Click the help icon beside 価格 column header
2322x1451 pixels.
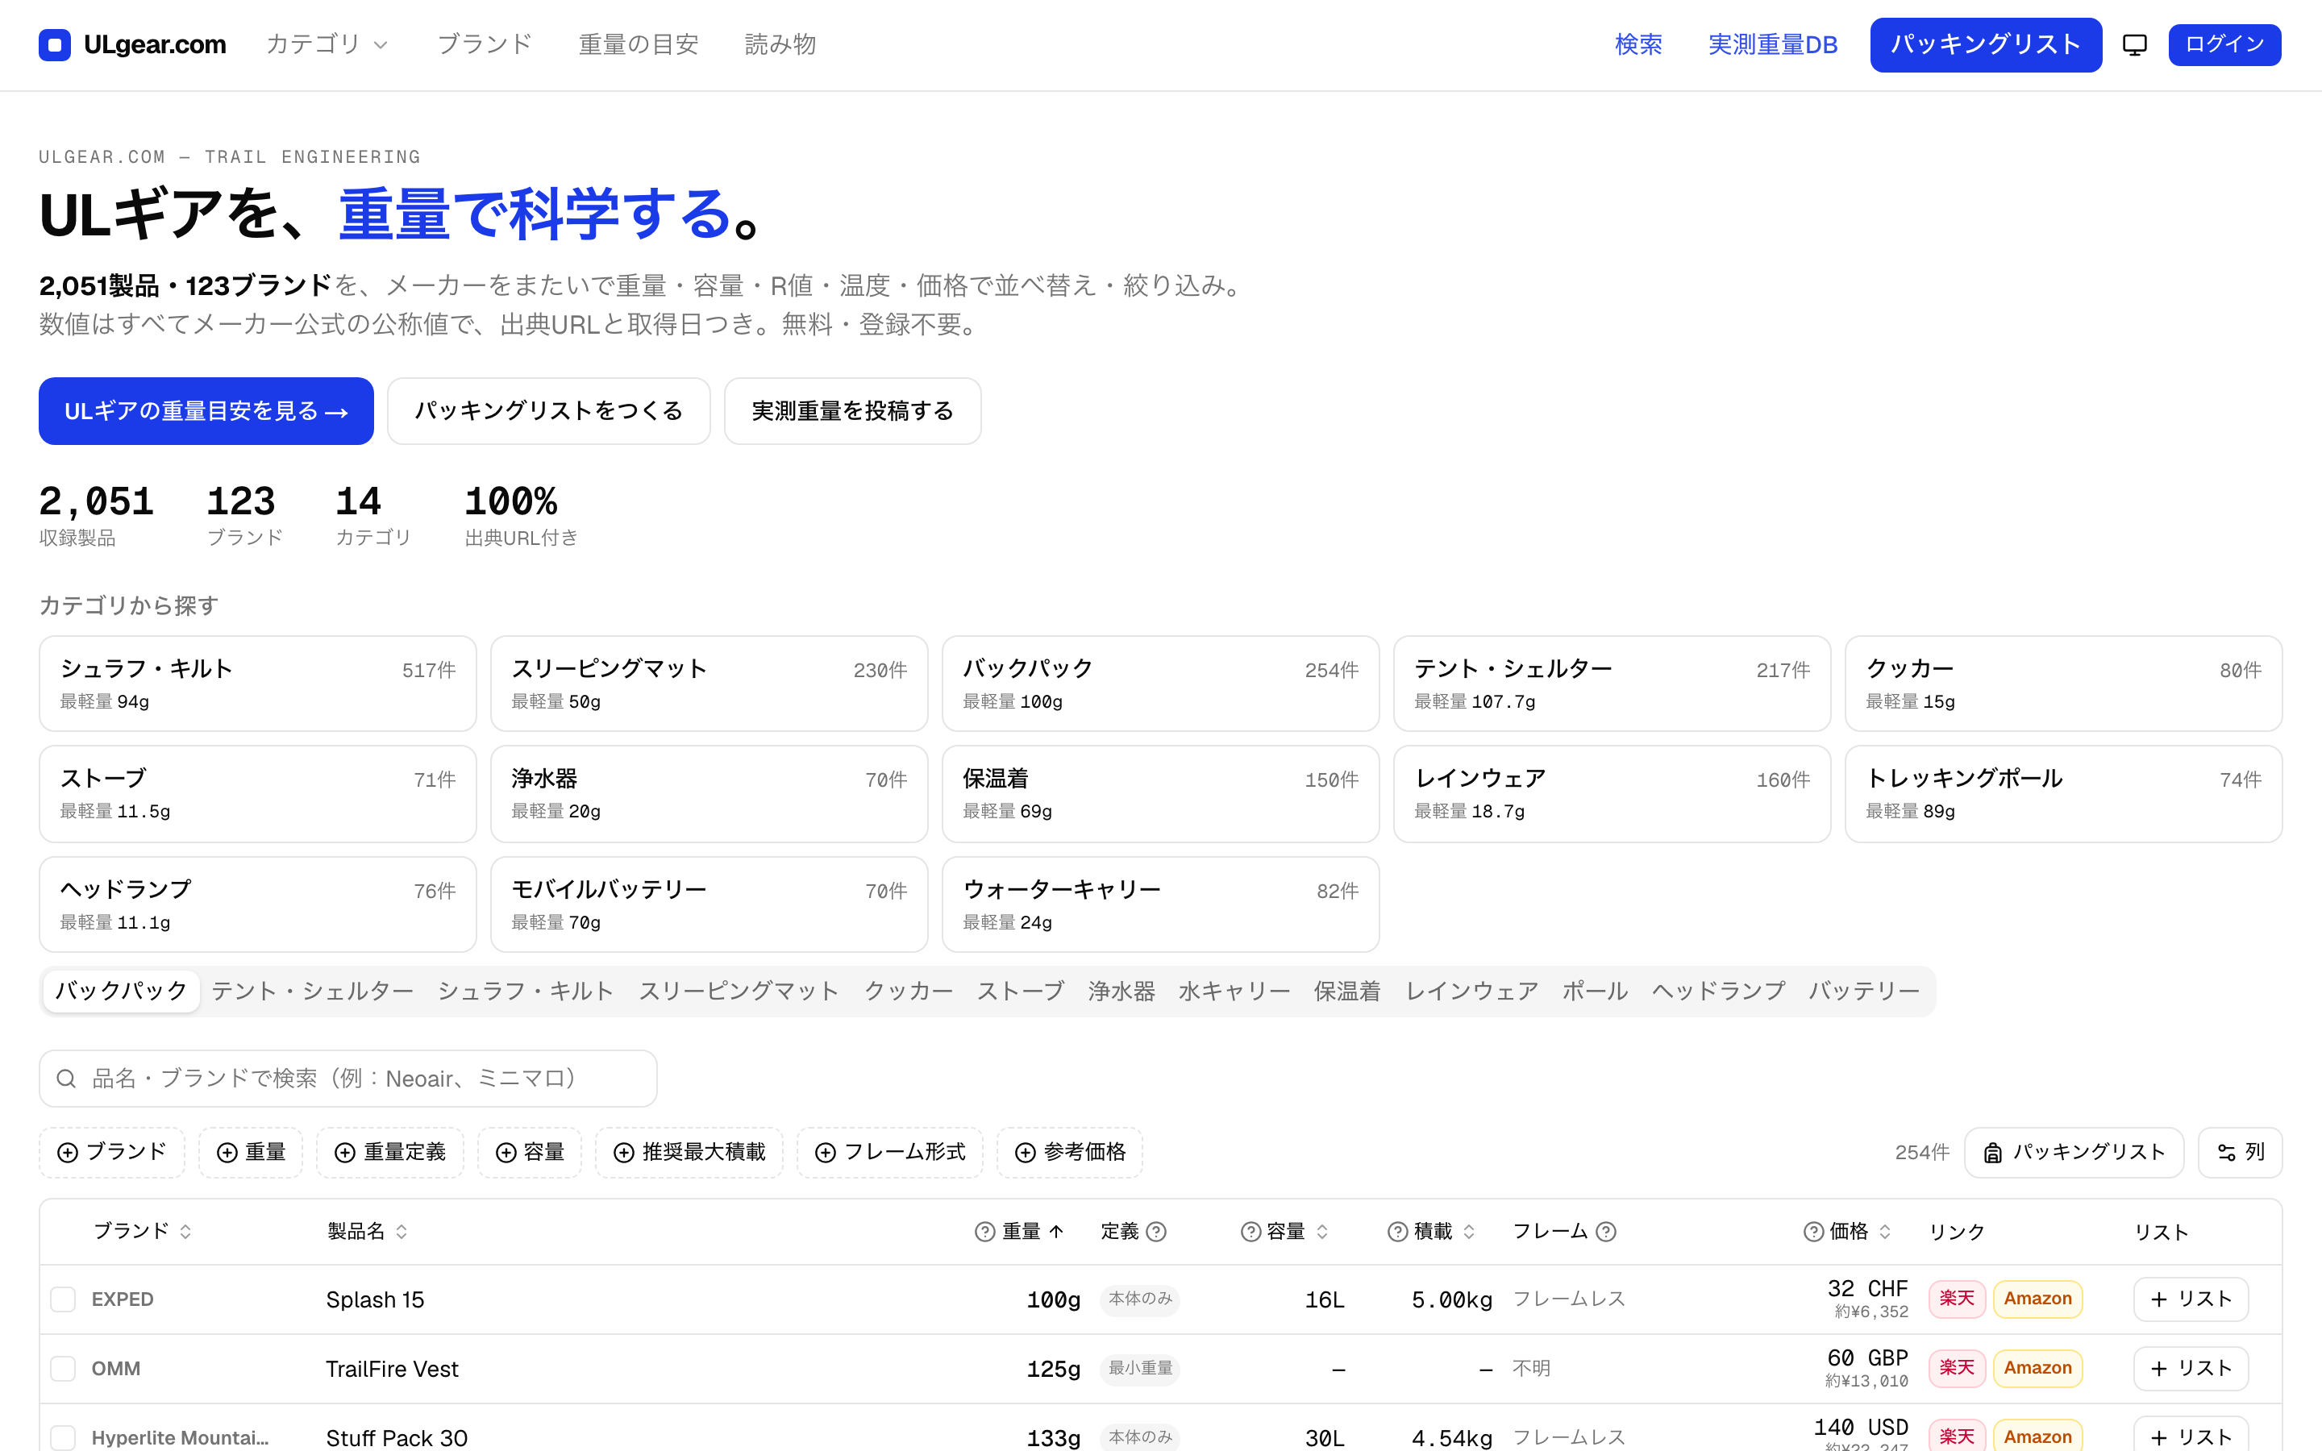[1813, 1231]
